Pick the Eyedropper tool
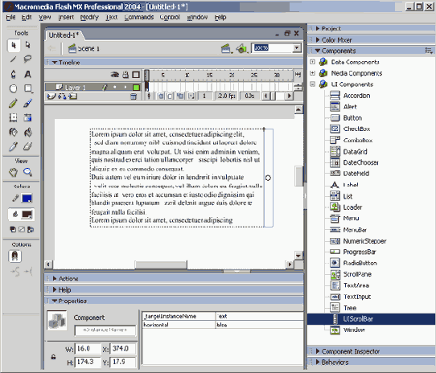436x373 pixels. click(x=13, y=146)
